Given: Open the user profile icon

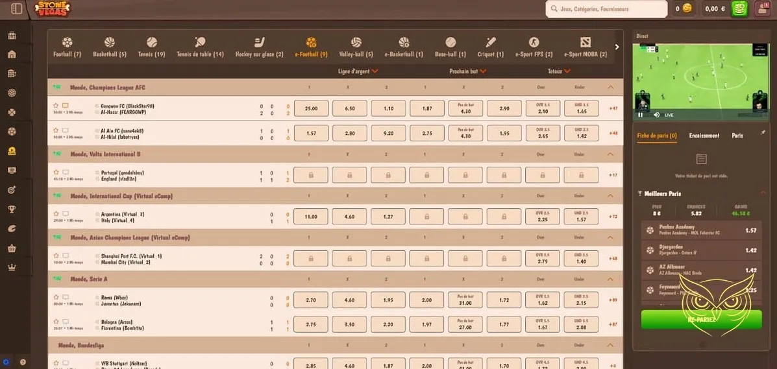Looking at the screenshot, I should 761,8.
